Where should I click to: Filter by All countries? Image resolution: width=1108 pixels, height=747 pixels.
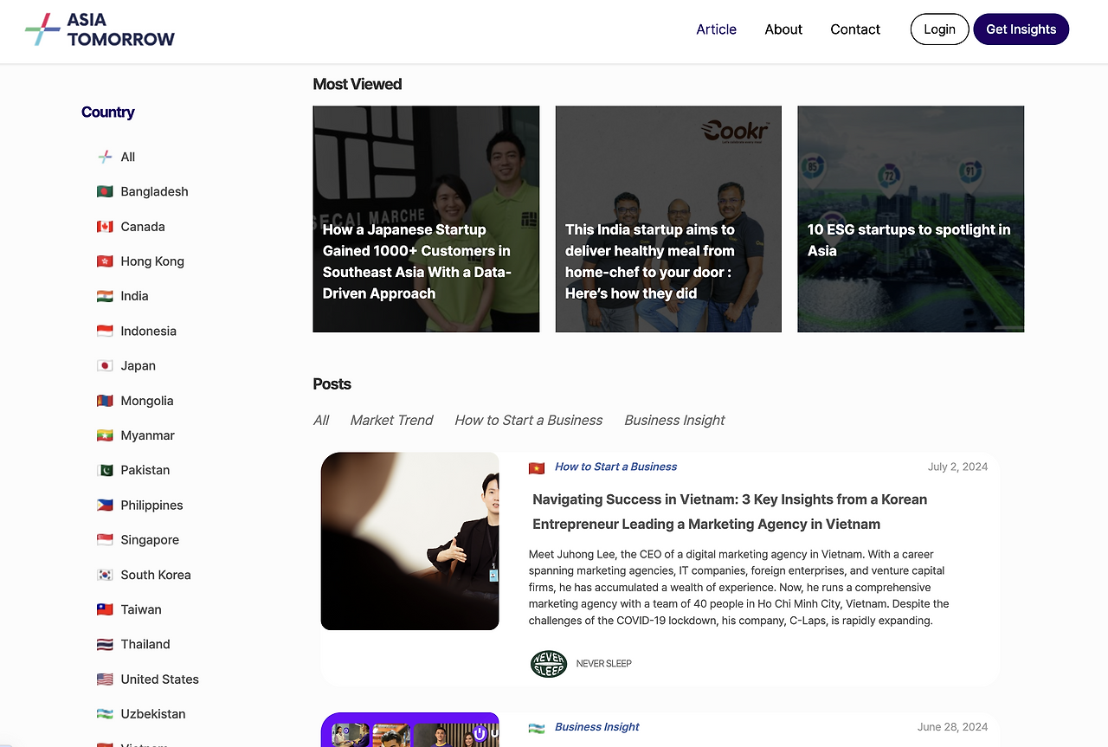[x=128, y=157]
